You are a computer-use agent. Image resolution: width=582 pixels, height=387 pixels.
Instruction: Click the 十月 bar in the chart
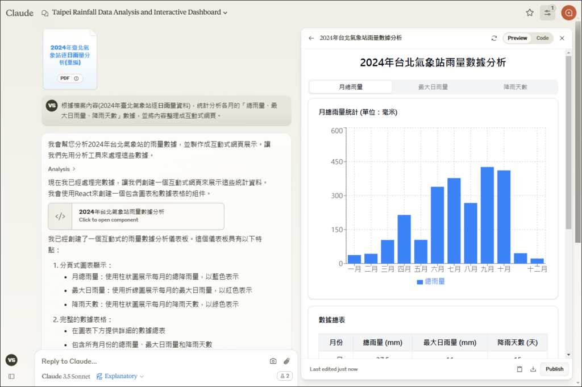pyautogui.click(x=504, y=217)
